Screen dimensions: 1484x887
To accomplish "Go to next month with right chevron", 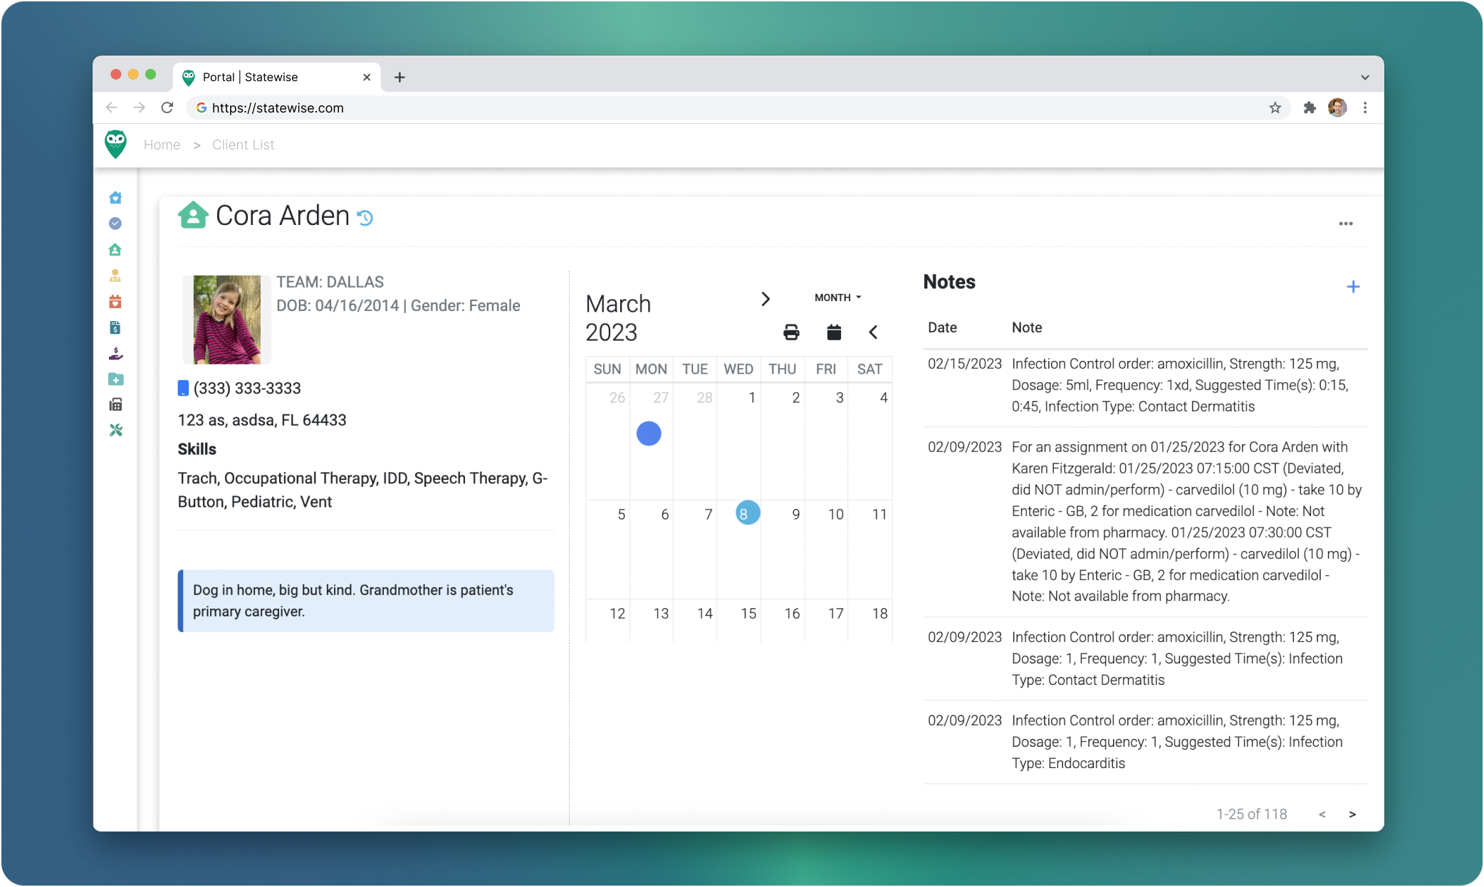I will (765, 299).
